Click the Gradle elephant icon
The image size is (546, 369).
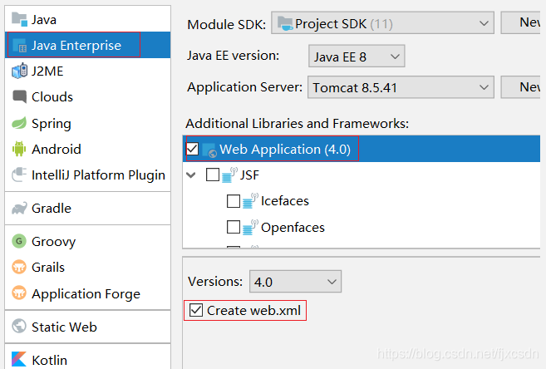(x=19, y=208)
